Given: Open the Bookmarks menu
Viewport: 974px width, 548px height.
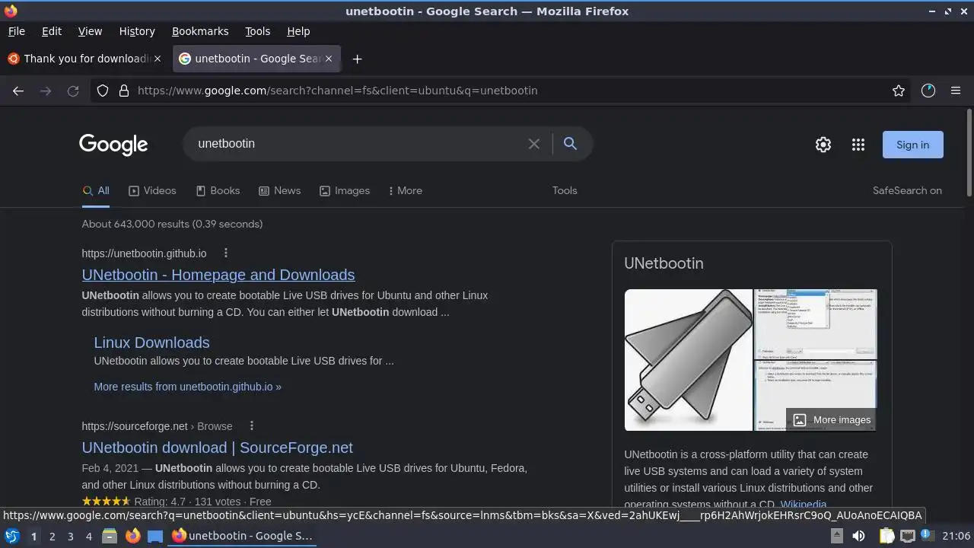Looking at the screenshot, I should [x=200, y=31].
